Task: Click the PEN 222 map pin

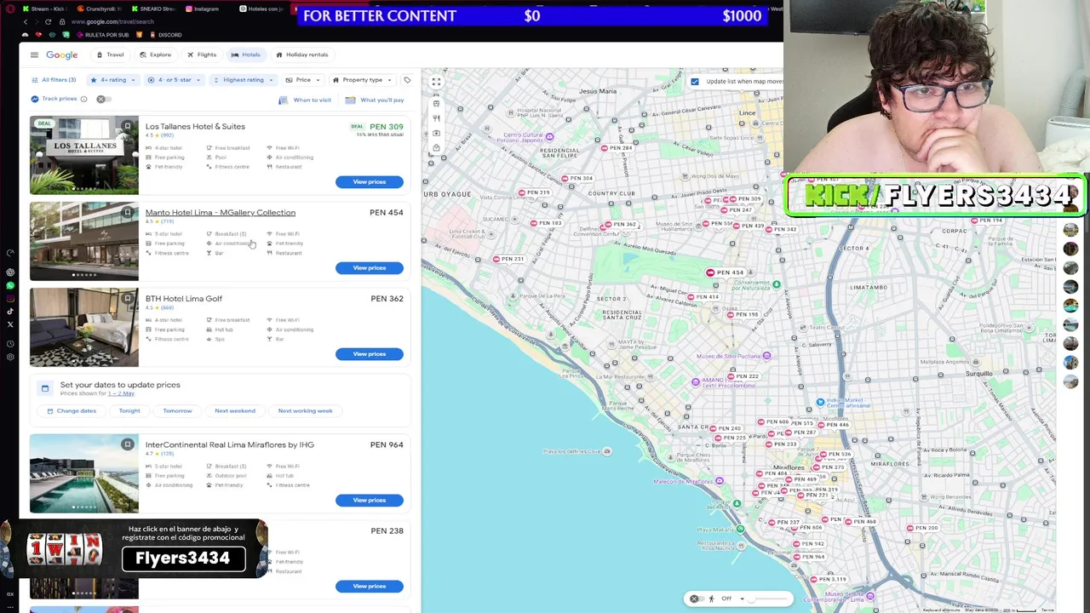Action: pyautogui.click(x=743, y=376)
